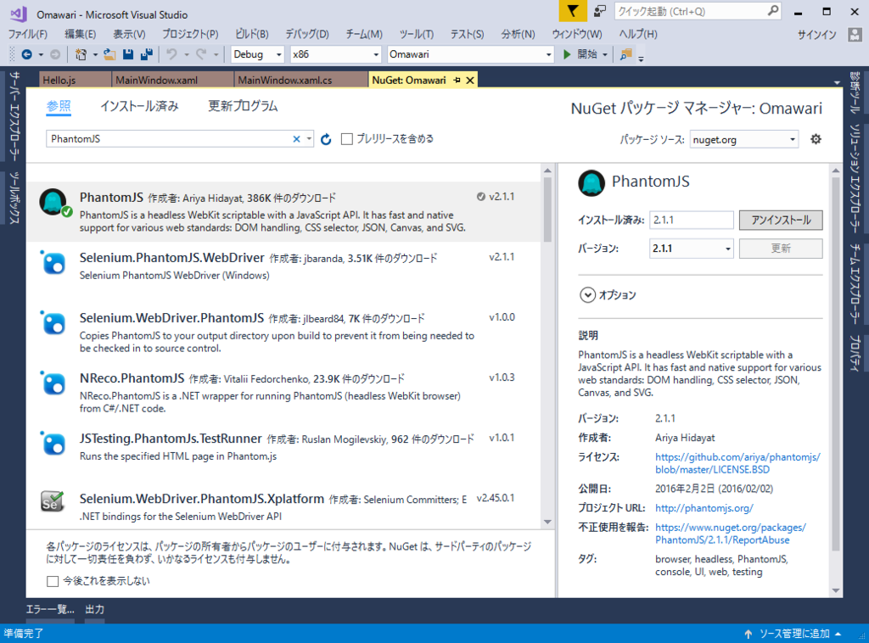Open the ツール(T) menu
This screenshot has height=643, width=869.
[416, 34]
